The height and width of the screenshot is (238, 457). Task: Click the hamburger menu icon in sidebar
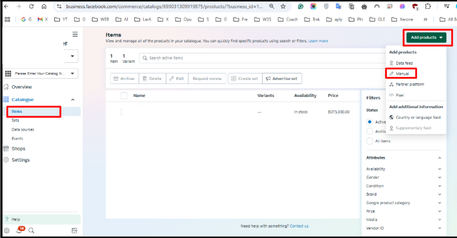click(x=75, y=35)
